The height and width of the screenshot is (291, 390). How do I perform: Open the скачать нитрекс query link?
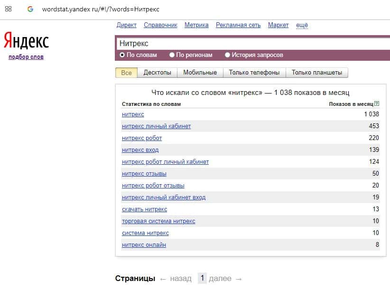(x=144, y=209)
